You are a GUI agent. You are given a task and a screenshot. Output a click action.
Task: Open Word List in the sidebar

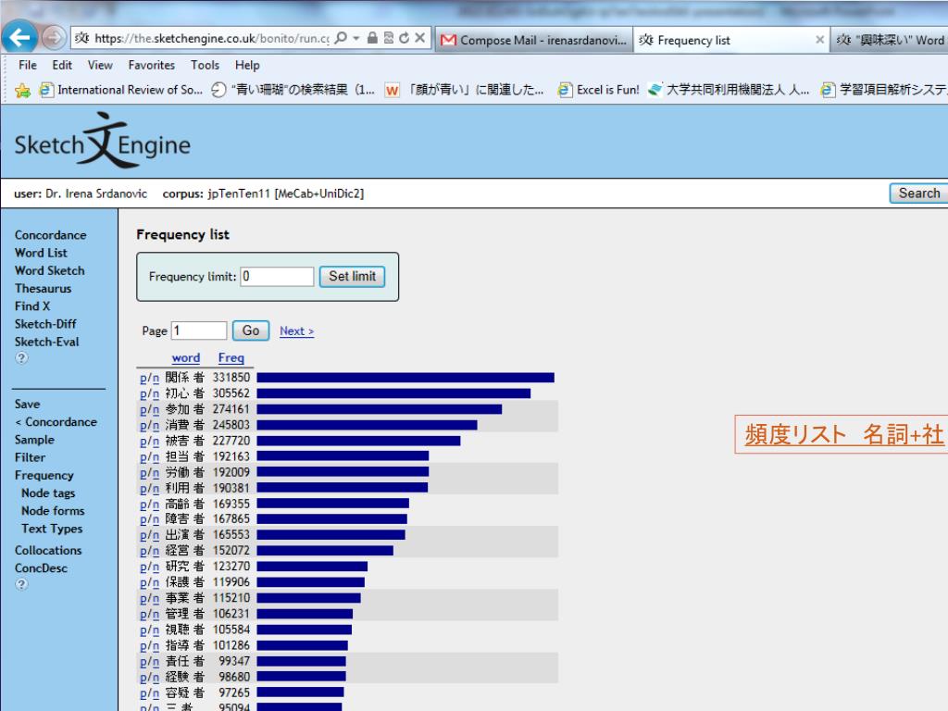tap(41, 253)
